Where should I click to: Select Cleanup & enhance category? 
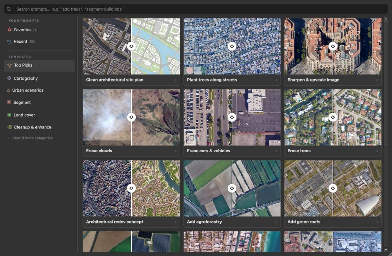pos(39,127)
